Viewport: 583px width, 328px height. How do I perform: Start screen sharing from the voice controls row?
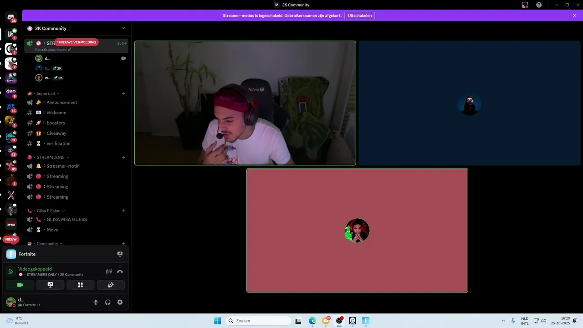50,285
